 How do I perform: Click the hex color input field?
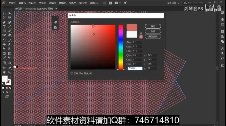tap(135, 68)
